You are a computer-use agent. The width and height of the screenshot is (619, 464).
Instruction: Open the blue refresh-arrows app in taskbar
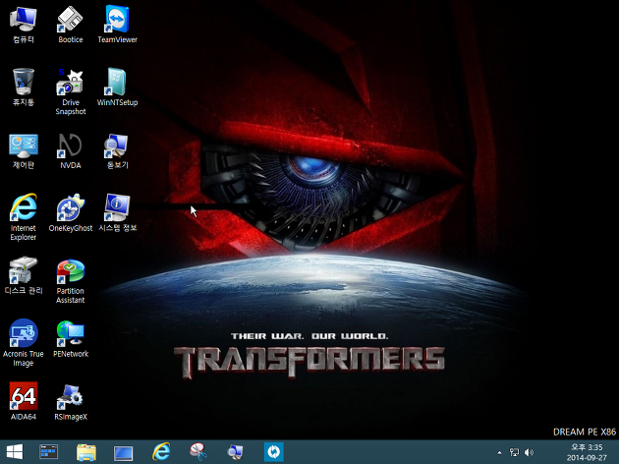(x=273, y=452)
